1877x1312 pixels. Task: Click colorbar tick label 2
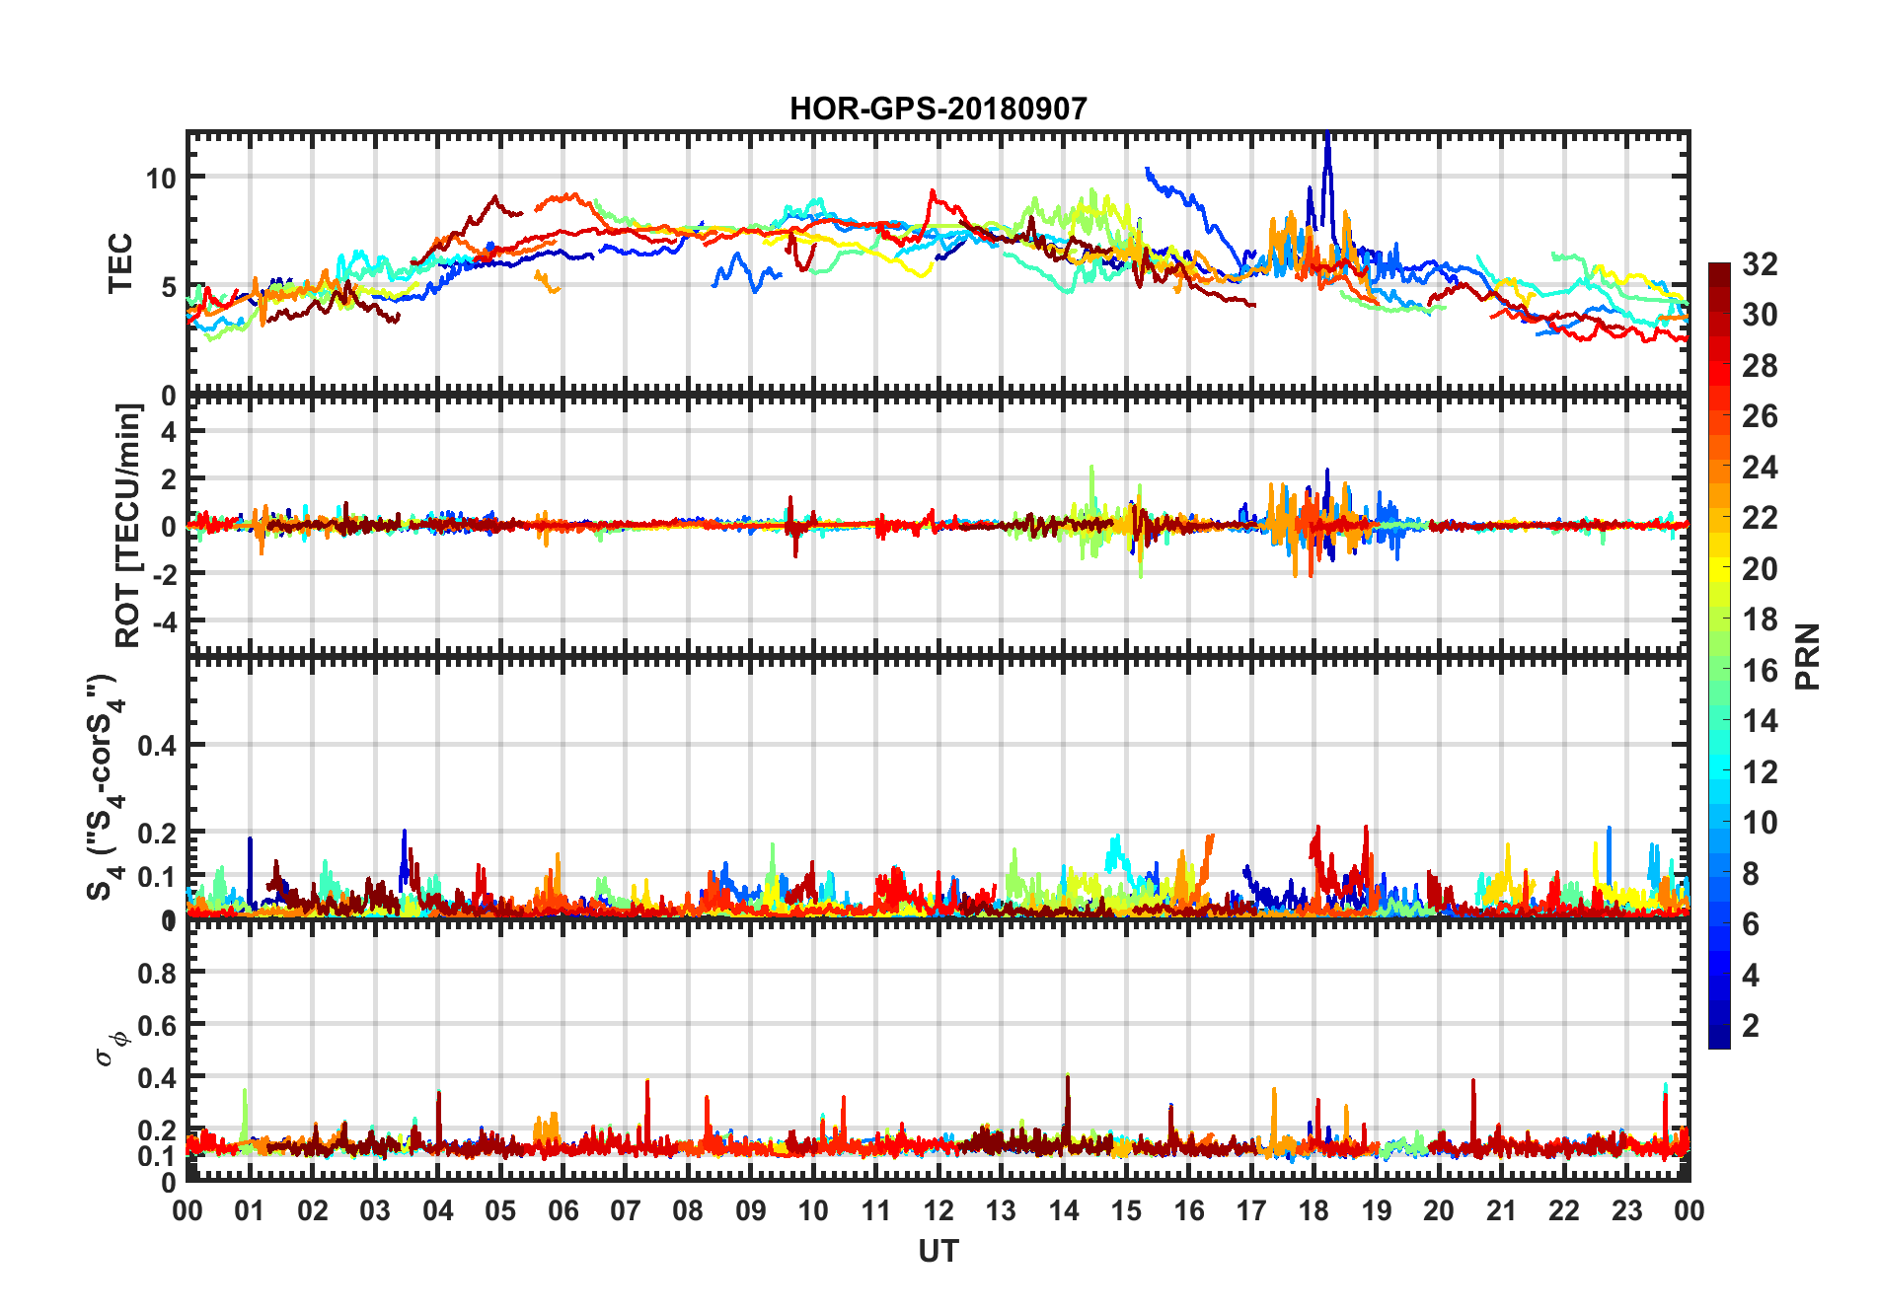tap(1751, 1026)
